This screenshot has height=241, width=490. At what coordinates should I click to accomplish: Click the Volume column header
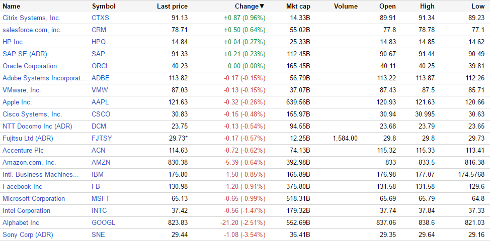(x=346, y=7)
